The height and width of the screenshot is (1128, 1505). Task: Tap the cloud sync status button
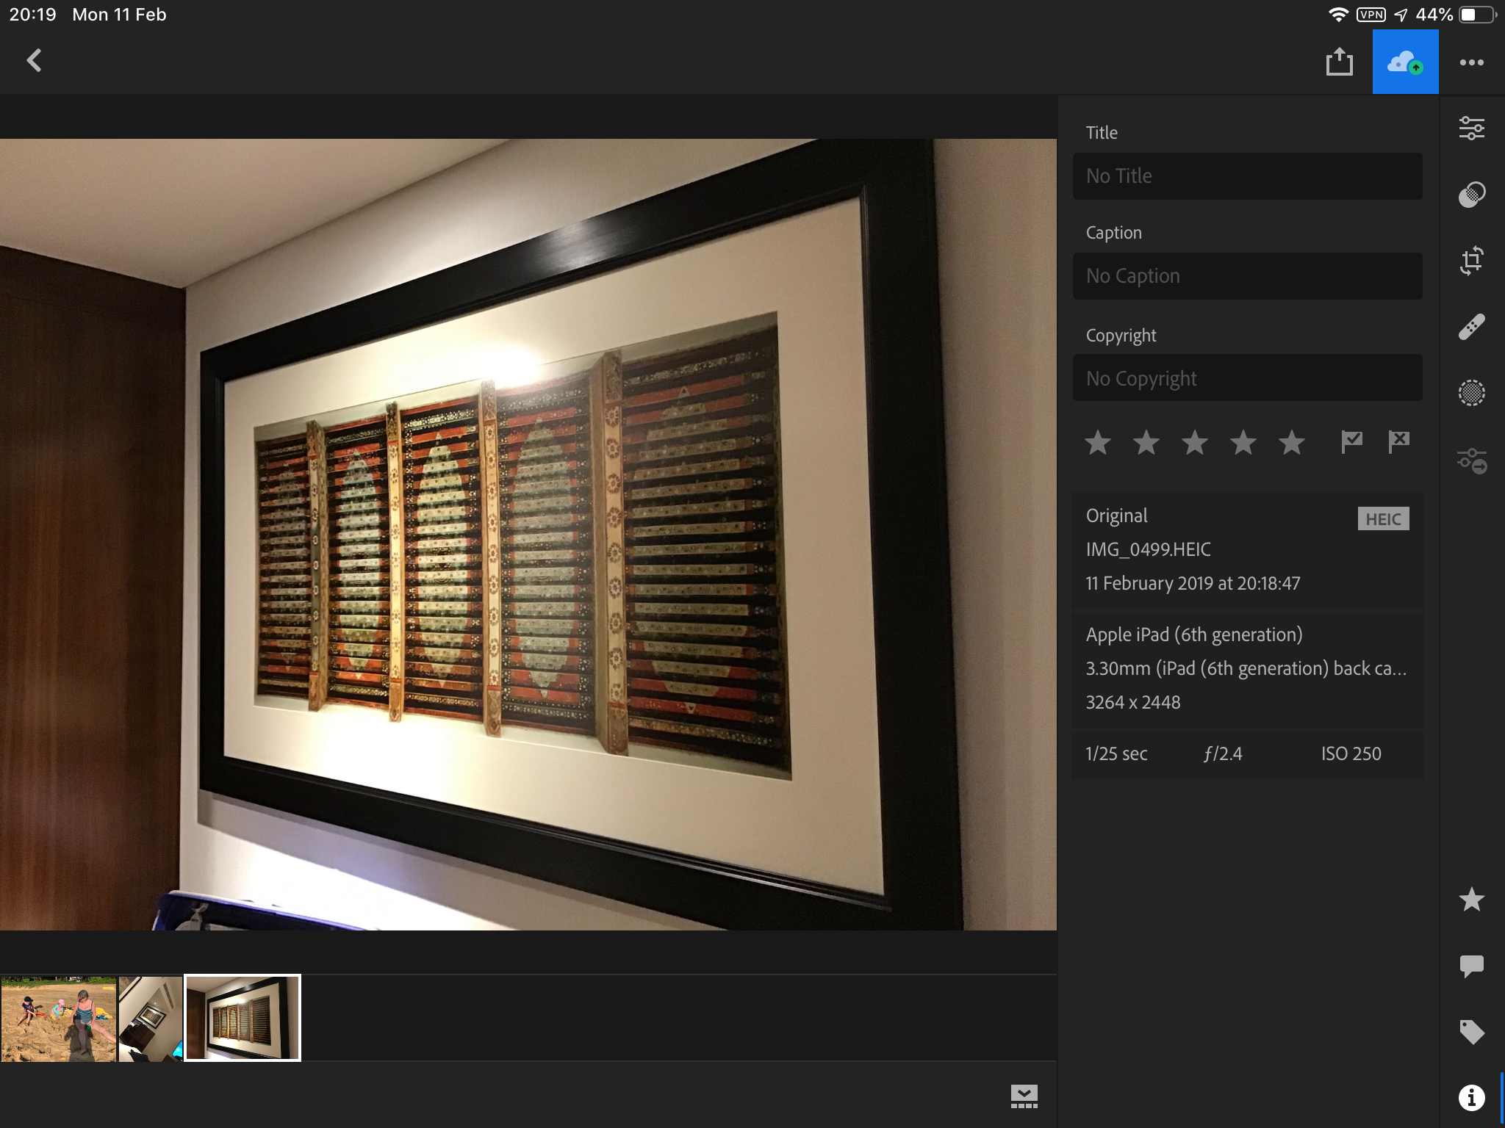1405,62
